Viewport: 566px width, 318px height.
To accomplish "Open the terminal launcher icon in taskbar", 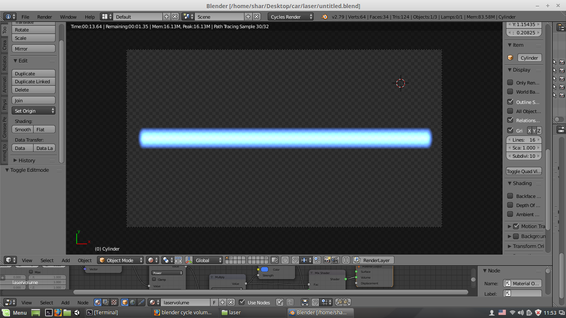I will (48, 312).
